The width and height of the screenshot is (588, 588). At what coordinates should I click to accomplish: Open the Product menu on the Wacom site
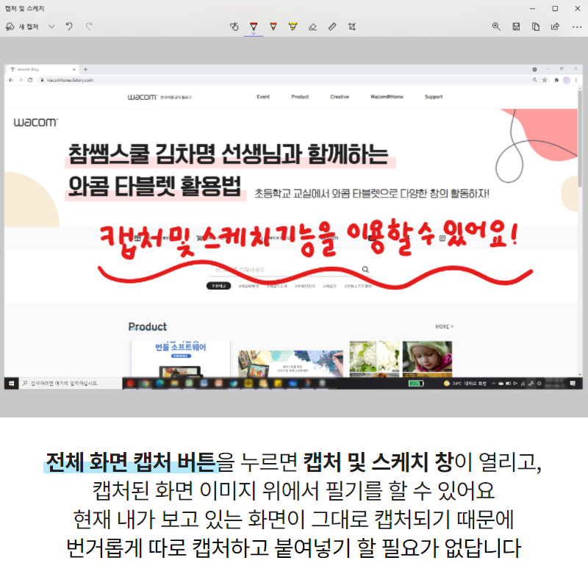[x=300, y=97]
